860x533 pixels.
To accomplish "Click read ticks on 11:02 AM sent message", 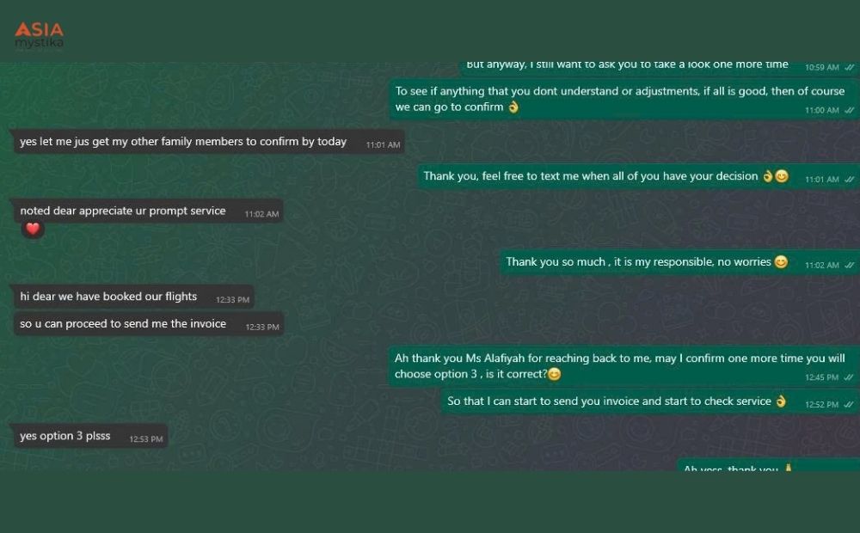I will click(850, 265).
